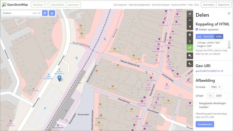Open the map legend info button

point(190,41)
